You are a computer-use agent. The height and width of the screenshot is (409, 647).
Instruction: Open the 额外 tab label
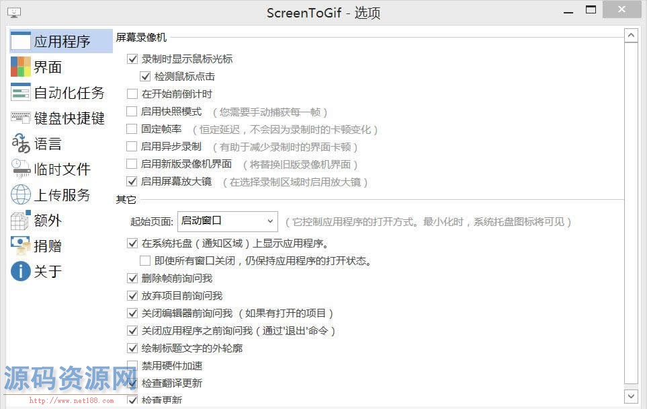pyautogui.click(x=48, y=221)
